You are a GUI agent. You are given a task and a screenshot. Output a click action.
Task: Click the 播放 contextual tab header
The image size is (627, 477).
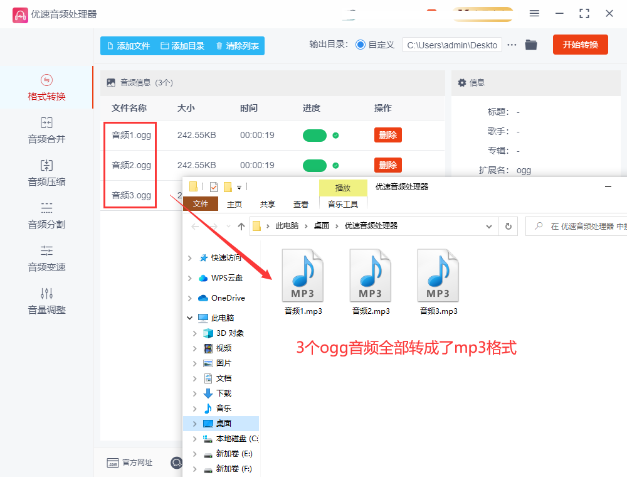(x=343, y=188)
